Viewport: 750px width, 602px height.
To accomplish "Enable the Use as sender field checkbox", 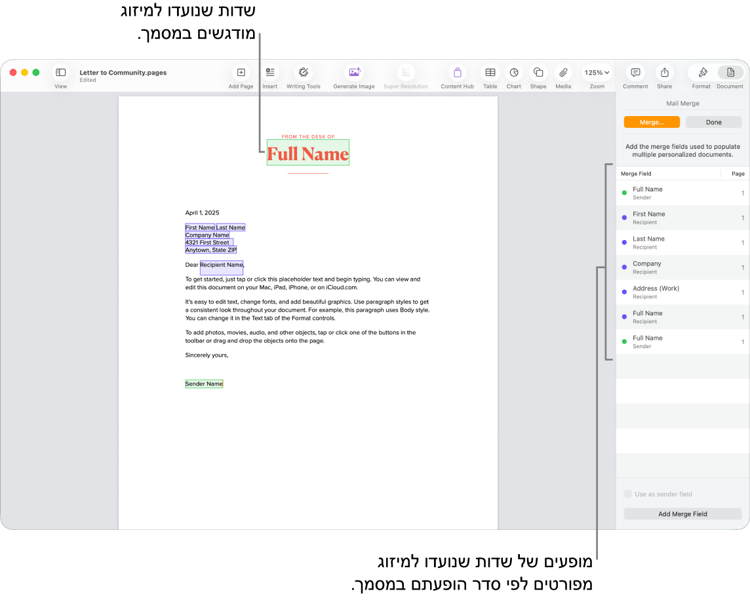I will 628,494.
